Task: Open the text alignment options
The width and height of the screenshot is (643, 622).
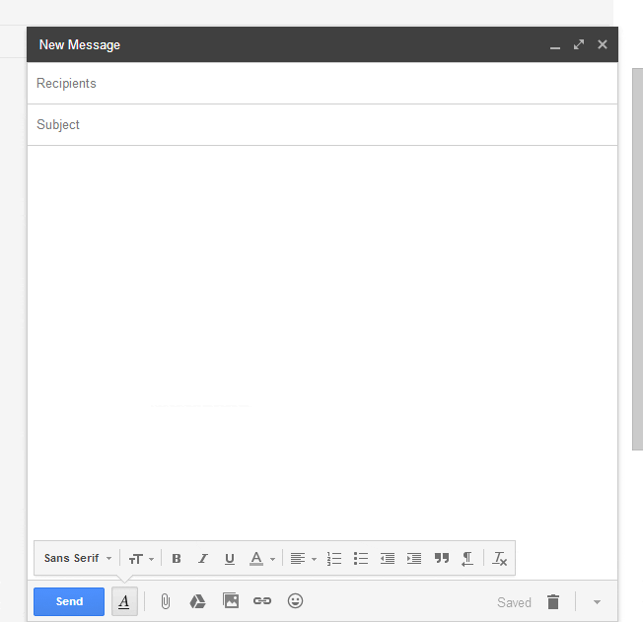Action: point(303,559)
